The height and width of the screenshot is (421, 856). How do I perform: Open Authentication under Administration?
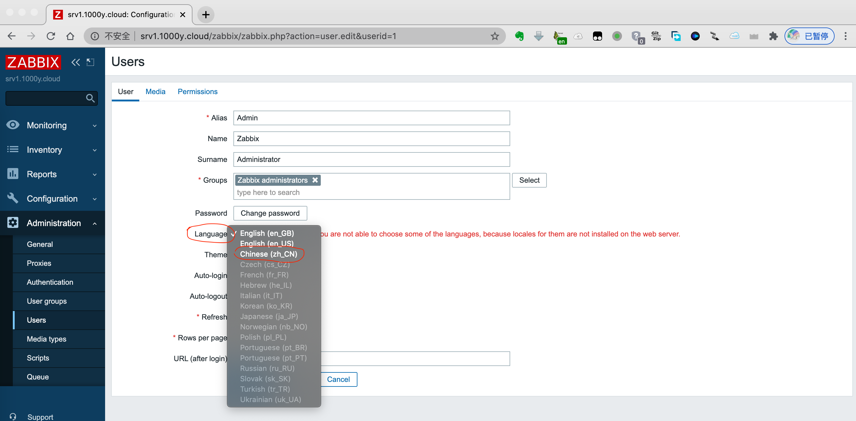(x=59, y=282)
